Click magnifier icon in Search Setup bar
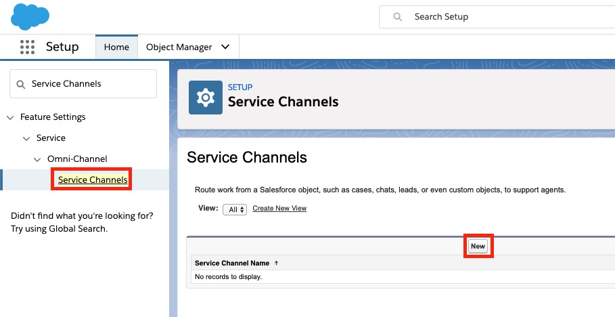Viewport: 615px width, 317px height. tap(397, 17)
